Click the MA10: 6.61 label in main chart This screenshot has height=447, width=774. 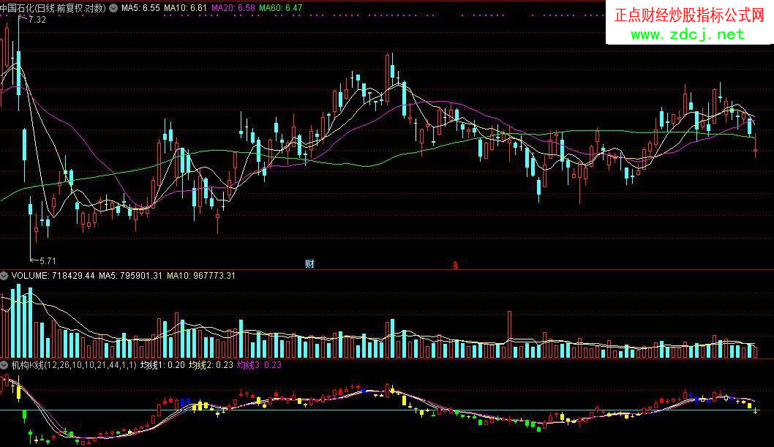[x=185, y=8]
